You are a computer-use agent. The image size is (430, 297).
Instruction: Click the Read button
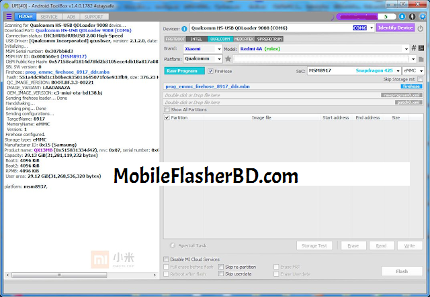(382, 245)
